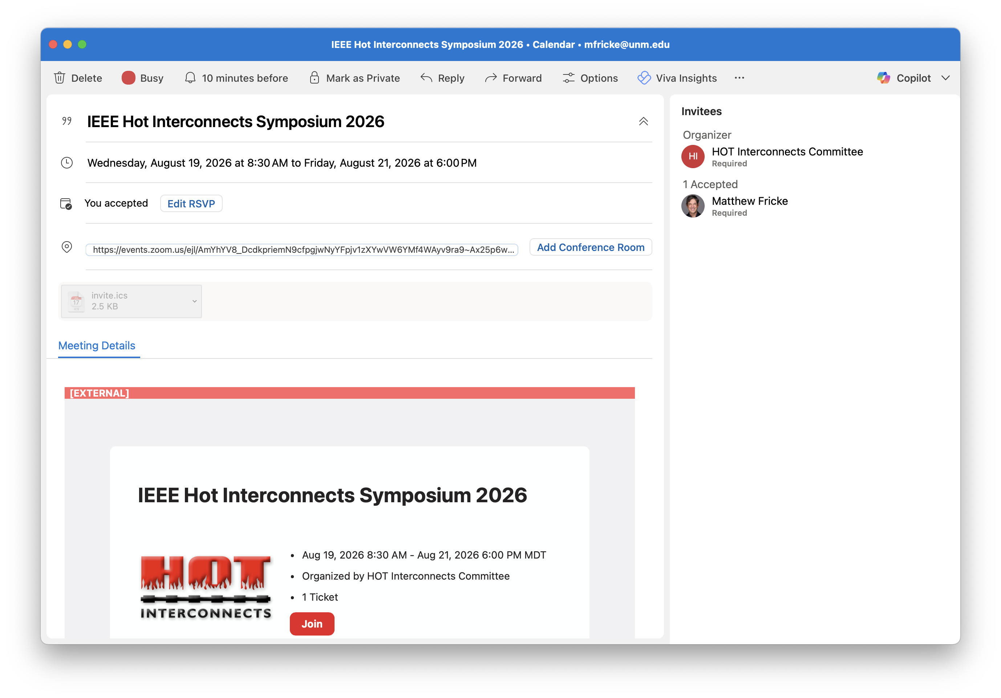Viewport: 1001px width, 698px height.
Task: Click the Zoom events URL field
Action: pyautogui.click(x=302, y=250)
